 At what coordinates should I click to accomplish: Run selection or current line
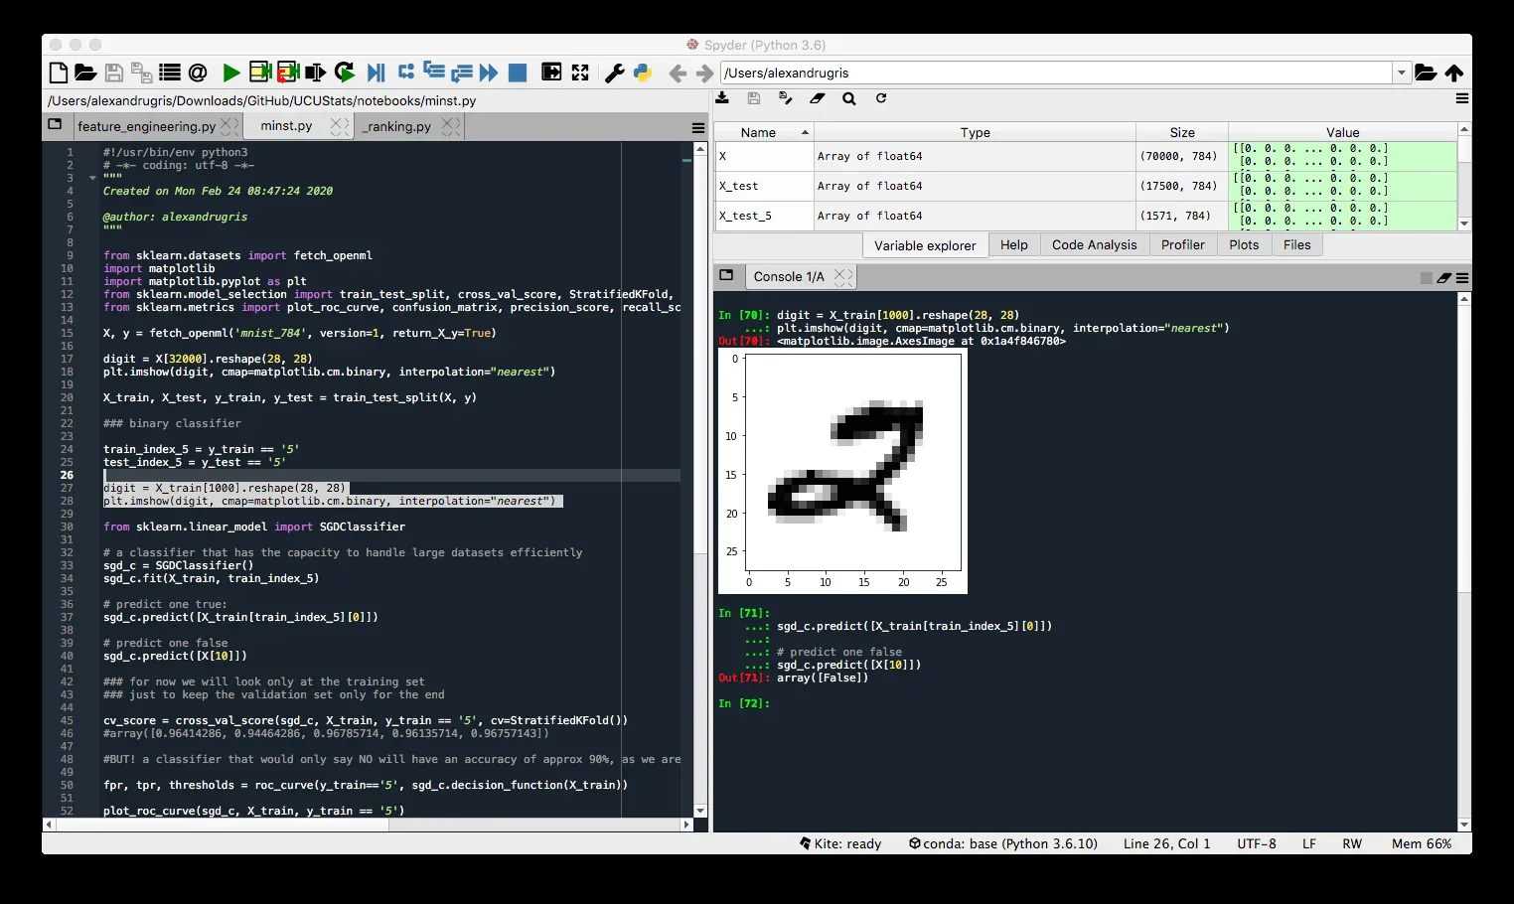(316, 73)
